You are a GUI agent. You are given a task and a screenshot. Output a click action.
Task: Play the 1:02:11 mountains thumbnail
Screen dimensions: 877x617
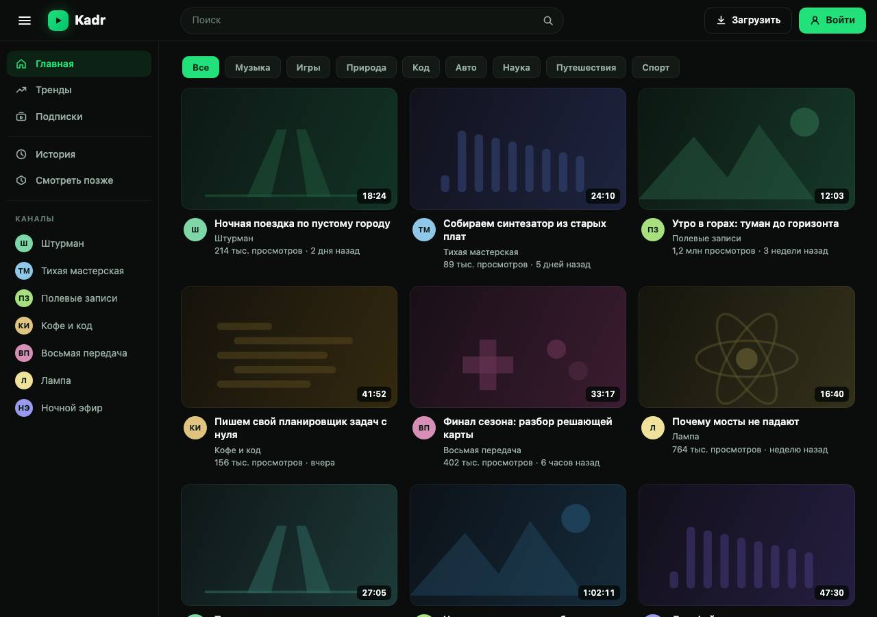[x=518, y=545]
